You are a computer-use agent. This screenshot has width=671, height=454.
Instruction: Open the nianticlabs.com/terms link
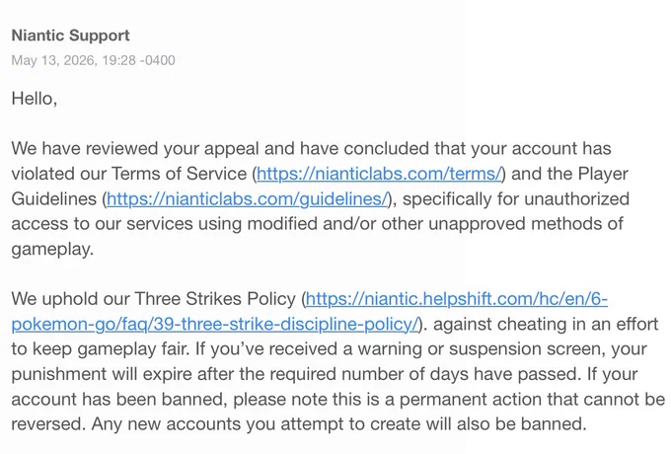pos(379,174)
